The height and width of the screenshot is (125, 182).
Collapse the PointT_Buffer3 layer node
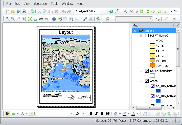(x=141, y=36)
